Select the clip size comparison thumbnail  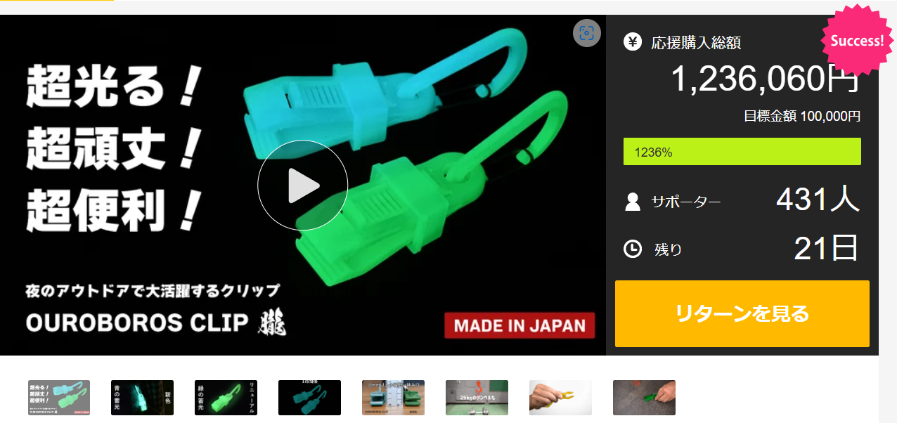(x=393, y=398)
